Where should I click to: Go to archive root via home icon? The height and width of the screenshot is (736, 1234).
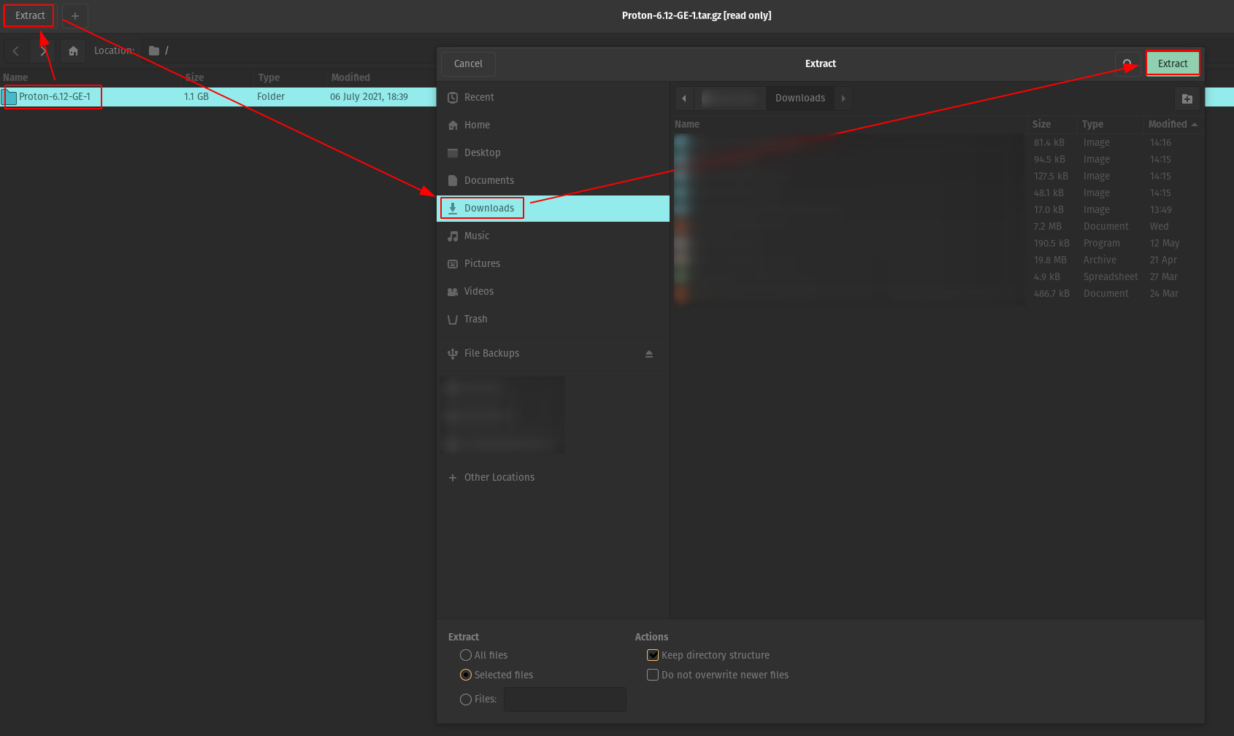click(73, 51)
